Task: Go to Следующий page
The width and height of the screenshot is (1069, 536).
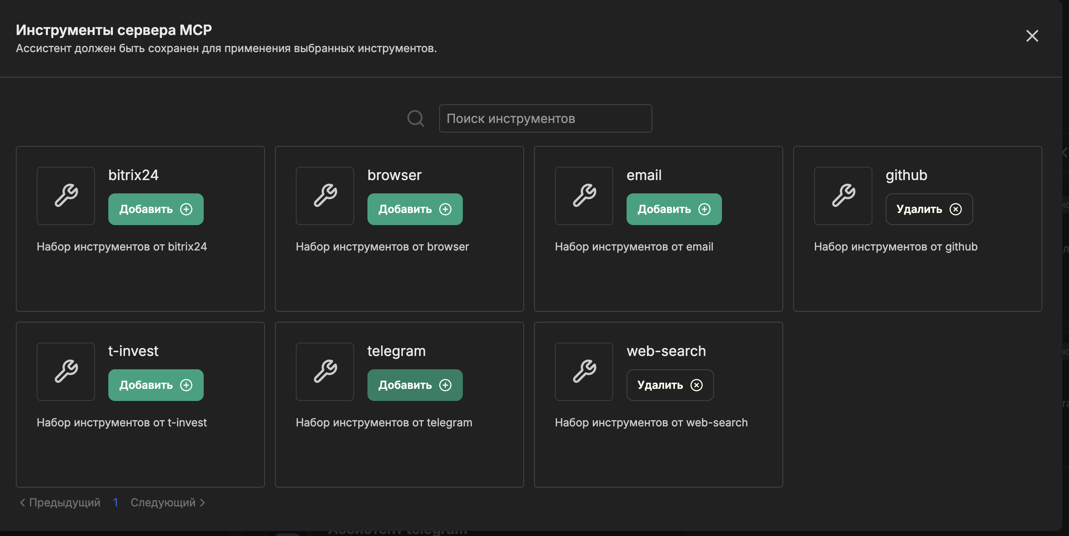Action: click(167, 503)
